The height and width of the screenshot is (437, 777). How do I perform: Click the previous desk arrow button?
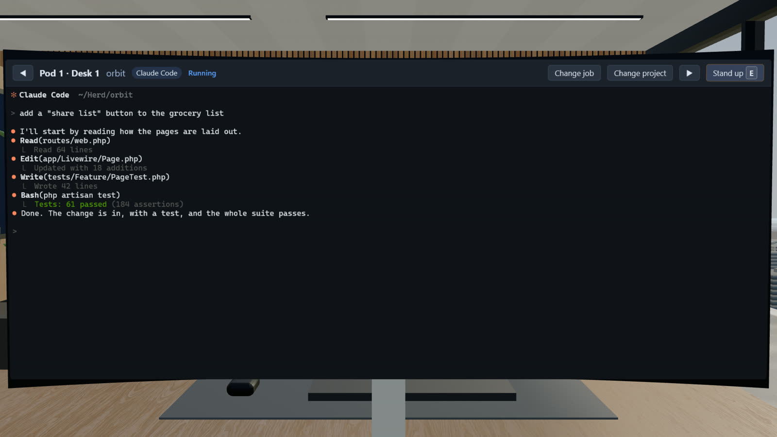[x=23, y=73]
